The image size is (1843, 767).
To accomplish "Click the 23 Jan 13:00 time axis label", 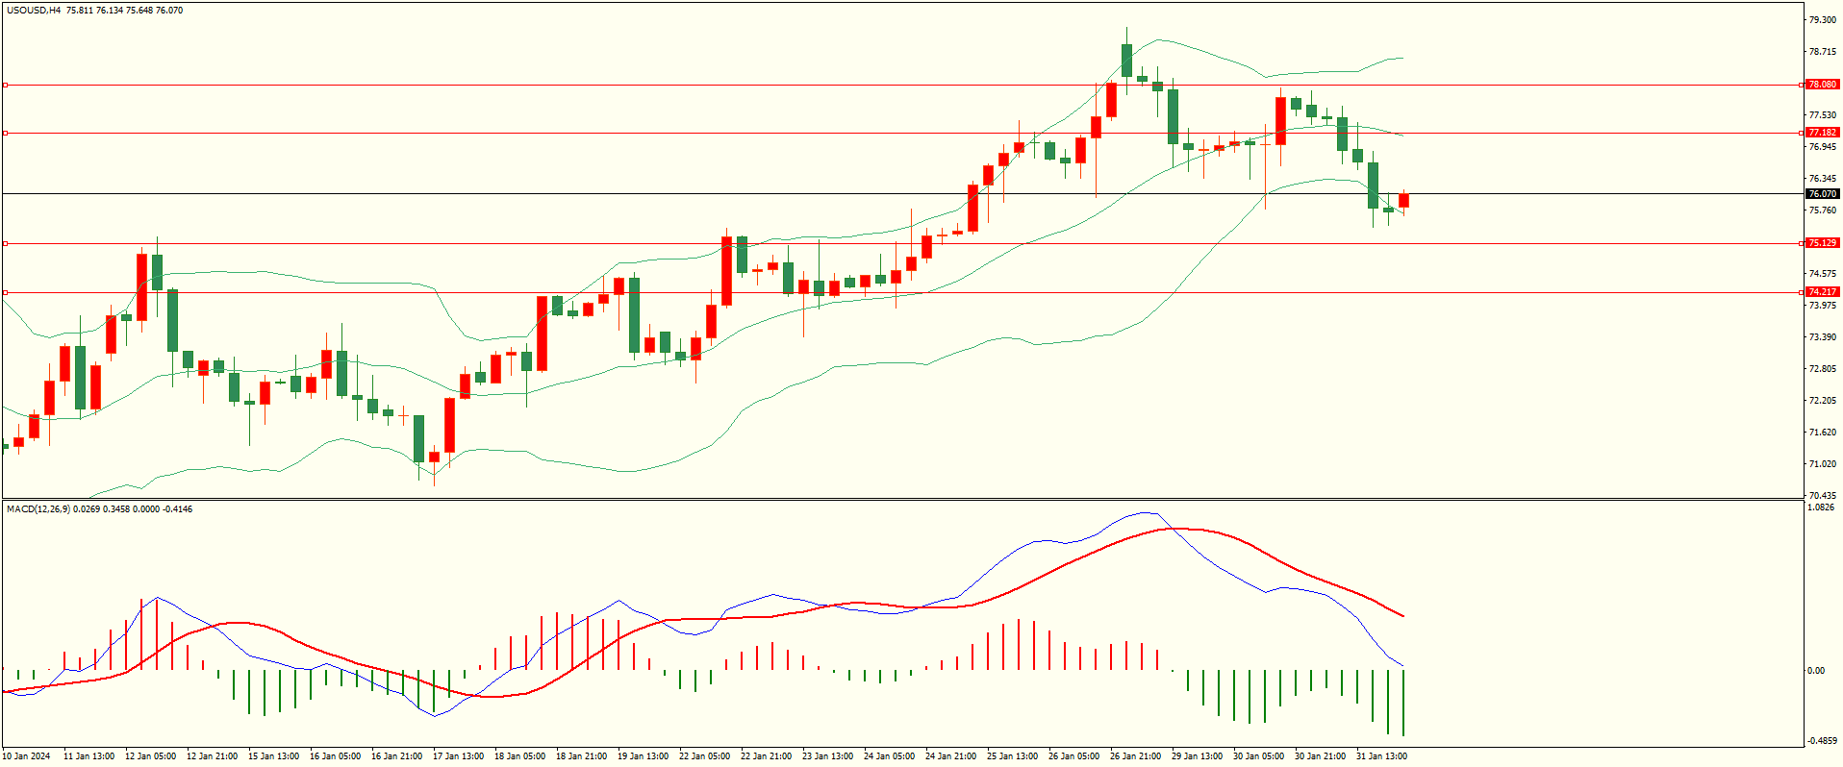I will 828,756.
